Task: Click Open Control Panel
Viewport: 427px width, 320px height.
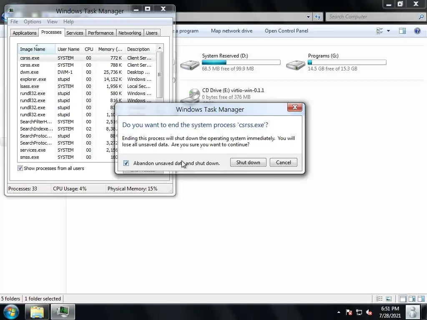Action: pyautogui.click(x=286, y=31)
